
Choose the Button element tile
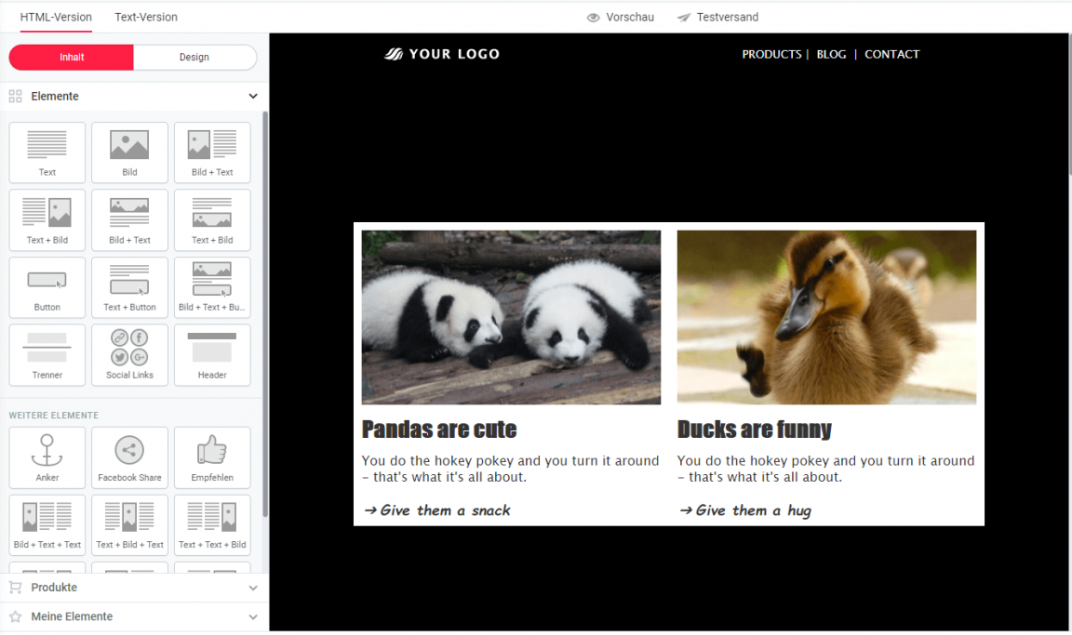(x=47, y=287)
